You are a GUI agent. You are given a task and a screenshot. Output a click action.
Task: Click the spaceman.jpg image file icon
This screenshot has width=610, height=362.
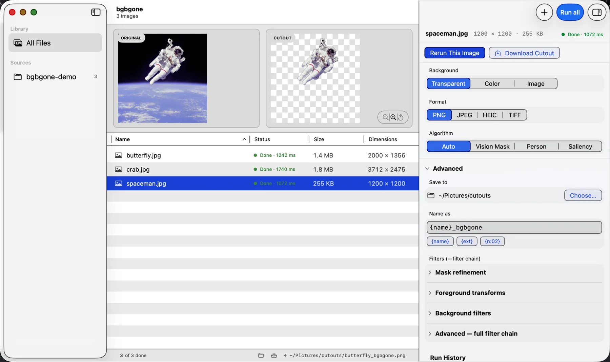pyautogui.click(x=118, y=184)
